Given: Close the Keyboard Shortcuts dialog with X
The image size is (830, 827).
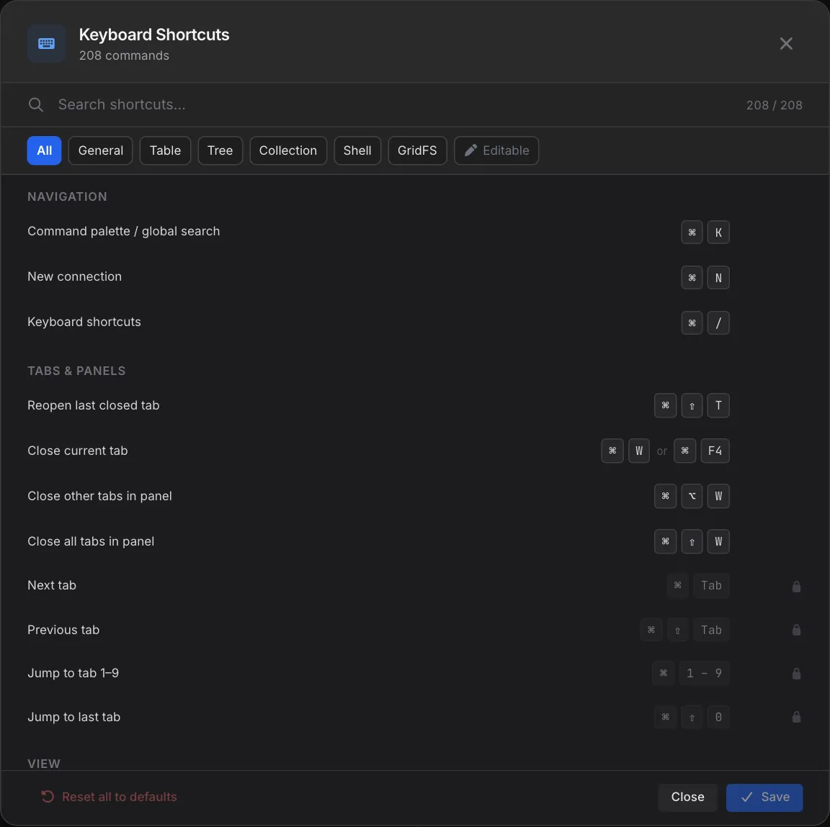Looking at the screenshot, I should click(785, 43).
